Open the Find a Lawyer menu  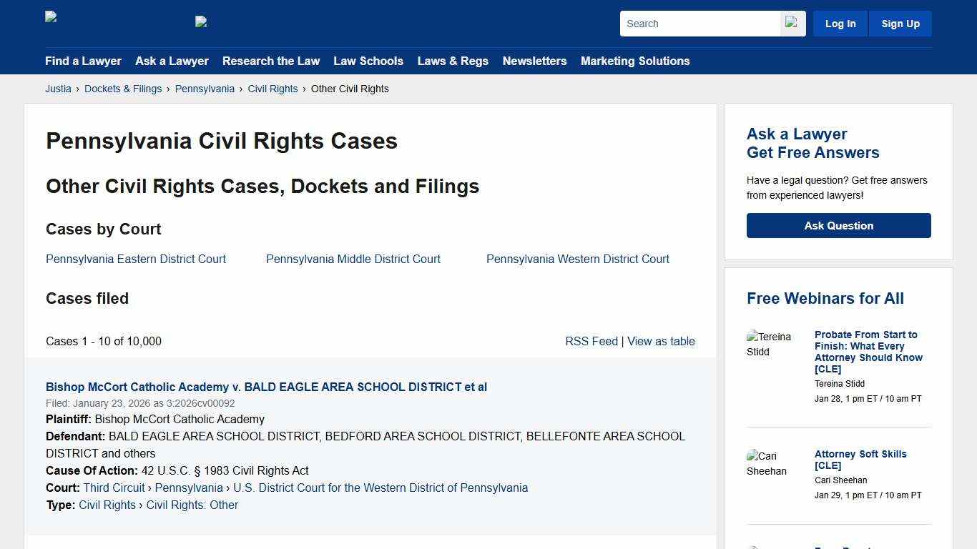tap(83, 61)
